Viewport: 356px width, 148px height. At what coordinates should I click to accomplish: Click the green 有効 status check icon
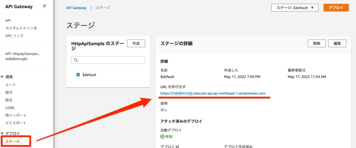tap(162, 137)
